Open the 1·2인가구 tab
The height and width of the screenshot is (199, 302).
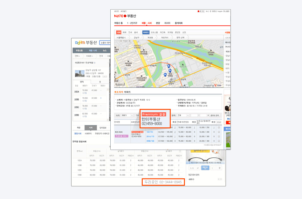pyautogui.click(x=132, y=23)
